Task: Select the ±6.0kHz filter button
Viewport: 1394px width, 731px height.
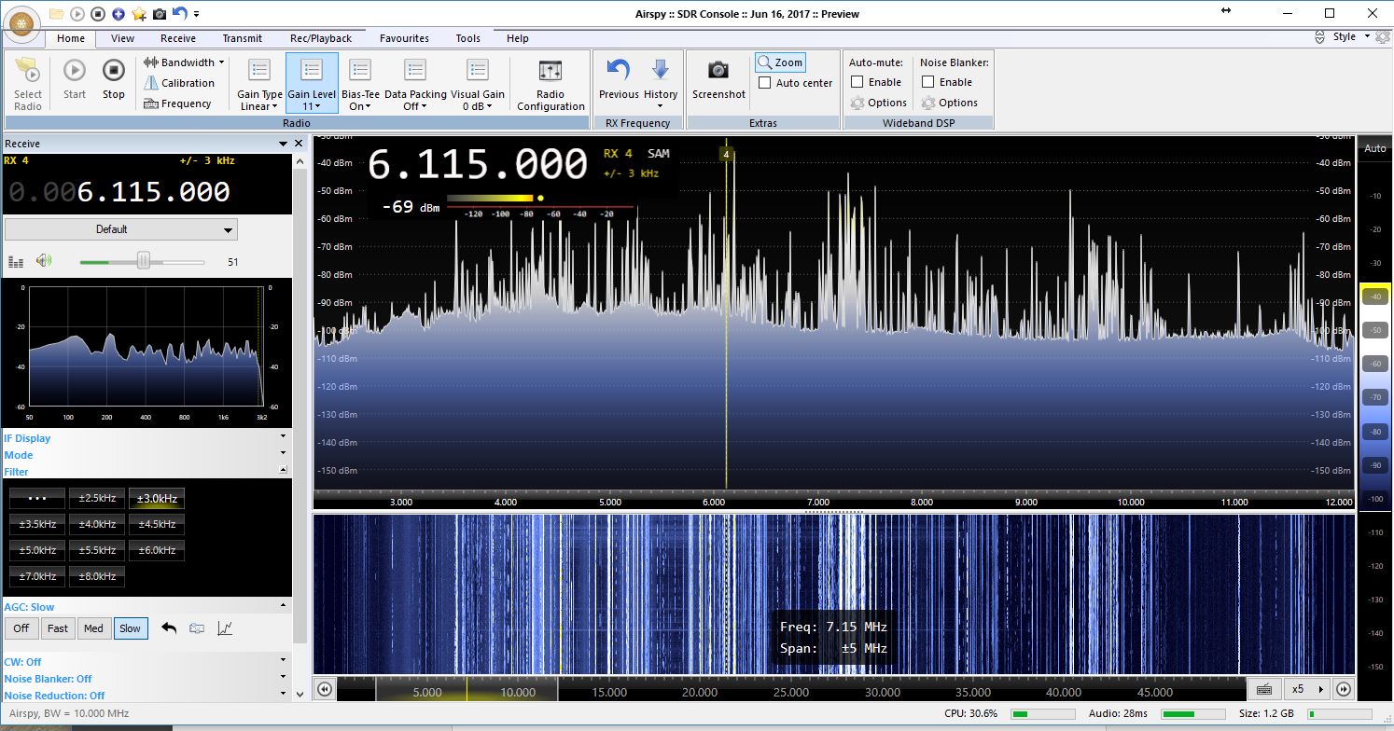Action: point(157,550)
